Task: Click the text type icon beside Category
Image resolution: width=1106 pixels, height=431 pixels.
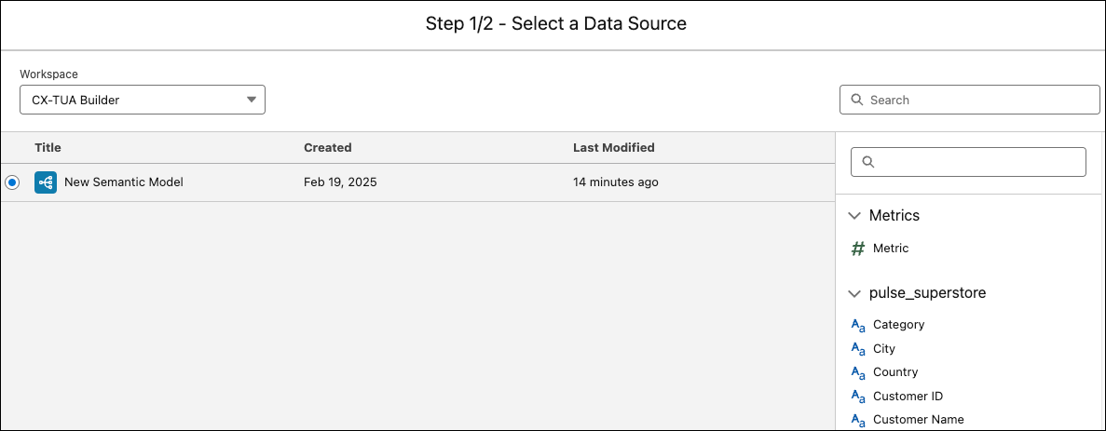Action: click(x=858, y=326)
